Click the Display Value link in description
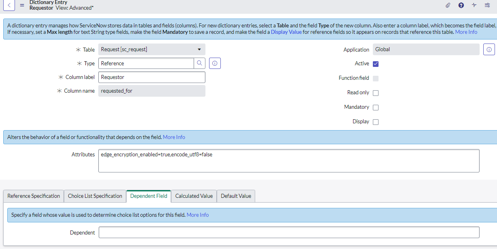497x249 pixels. [286, 32]
